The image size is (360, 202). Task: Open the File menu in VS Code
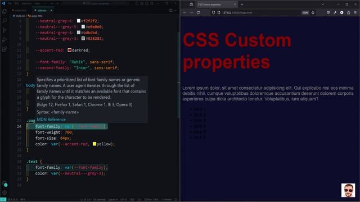tap(10, 3)
